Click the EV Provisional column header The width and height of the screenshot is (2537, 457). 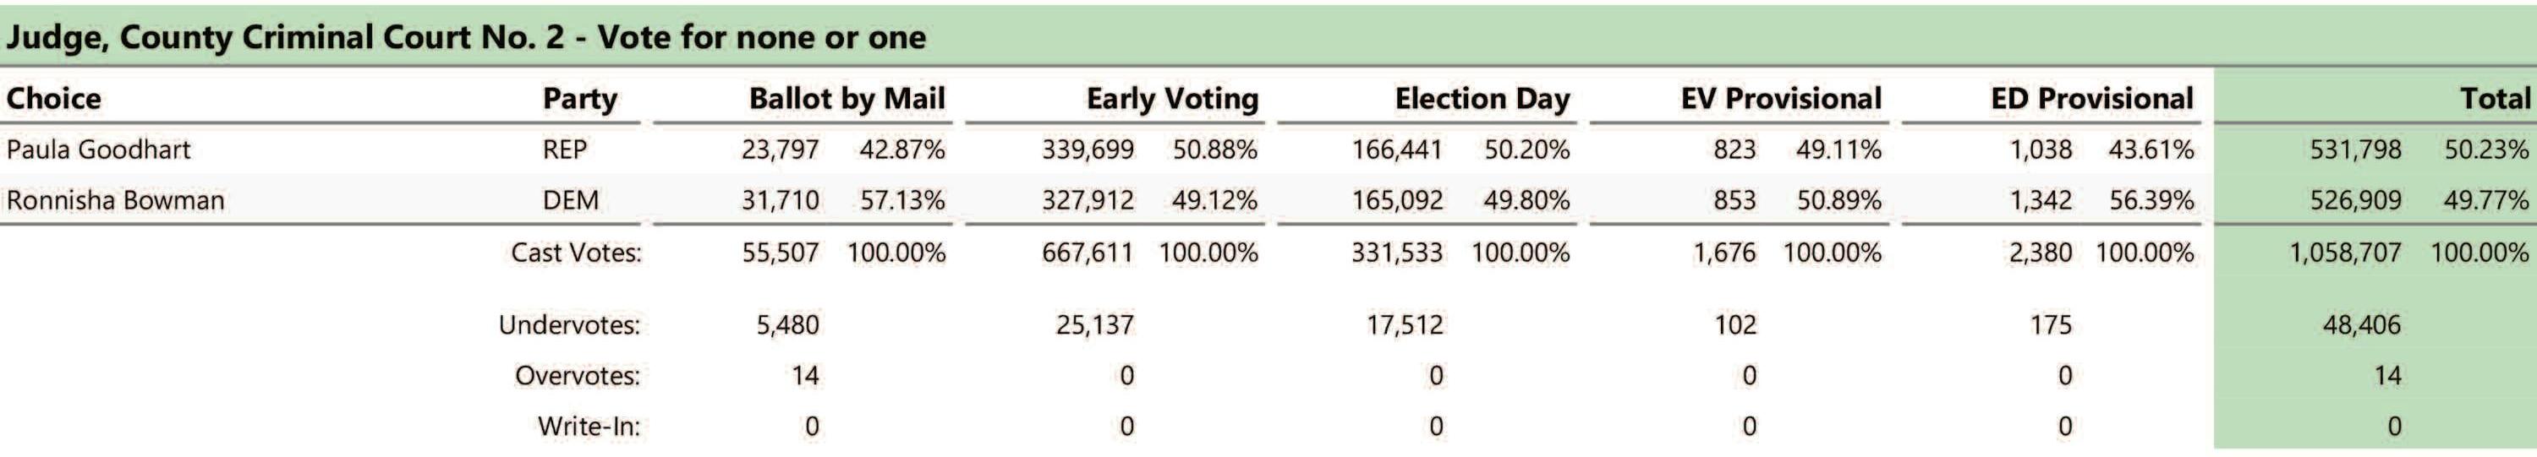pos(1781,98)
